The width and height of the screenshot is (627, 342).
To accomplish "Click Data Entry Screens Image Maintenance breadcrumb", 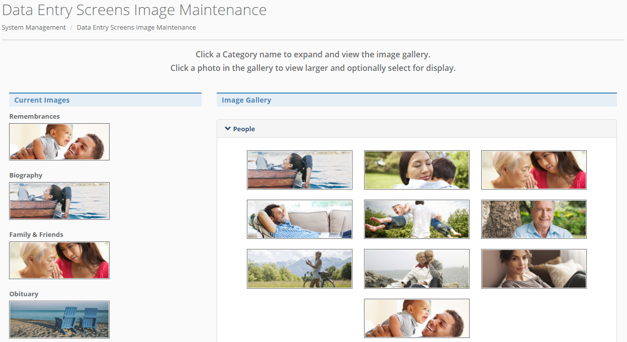I will pos(136,28).
